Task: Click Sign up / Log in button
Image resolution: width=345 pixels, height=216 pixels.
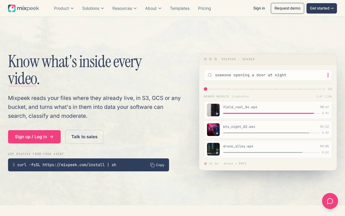Action: point(34,137)
